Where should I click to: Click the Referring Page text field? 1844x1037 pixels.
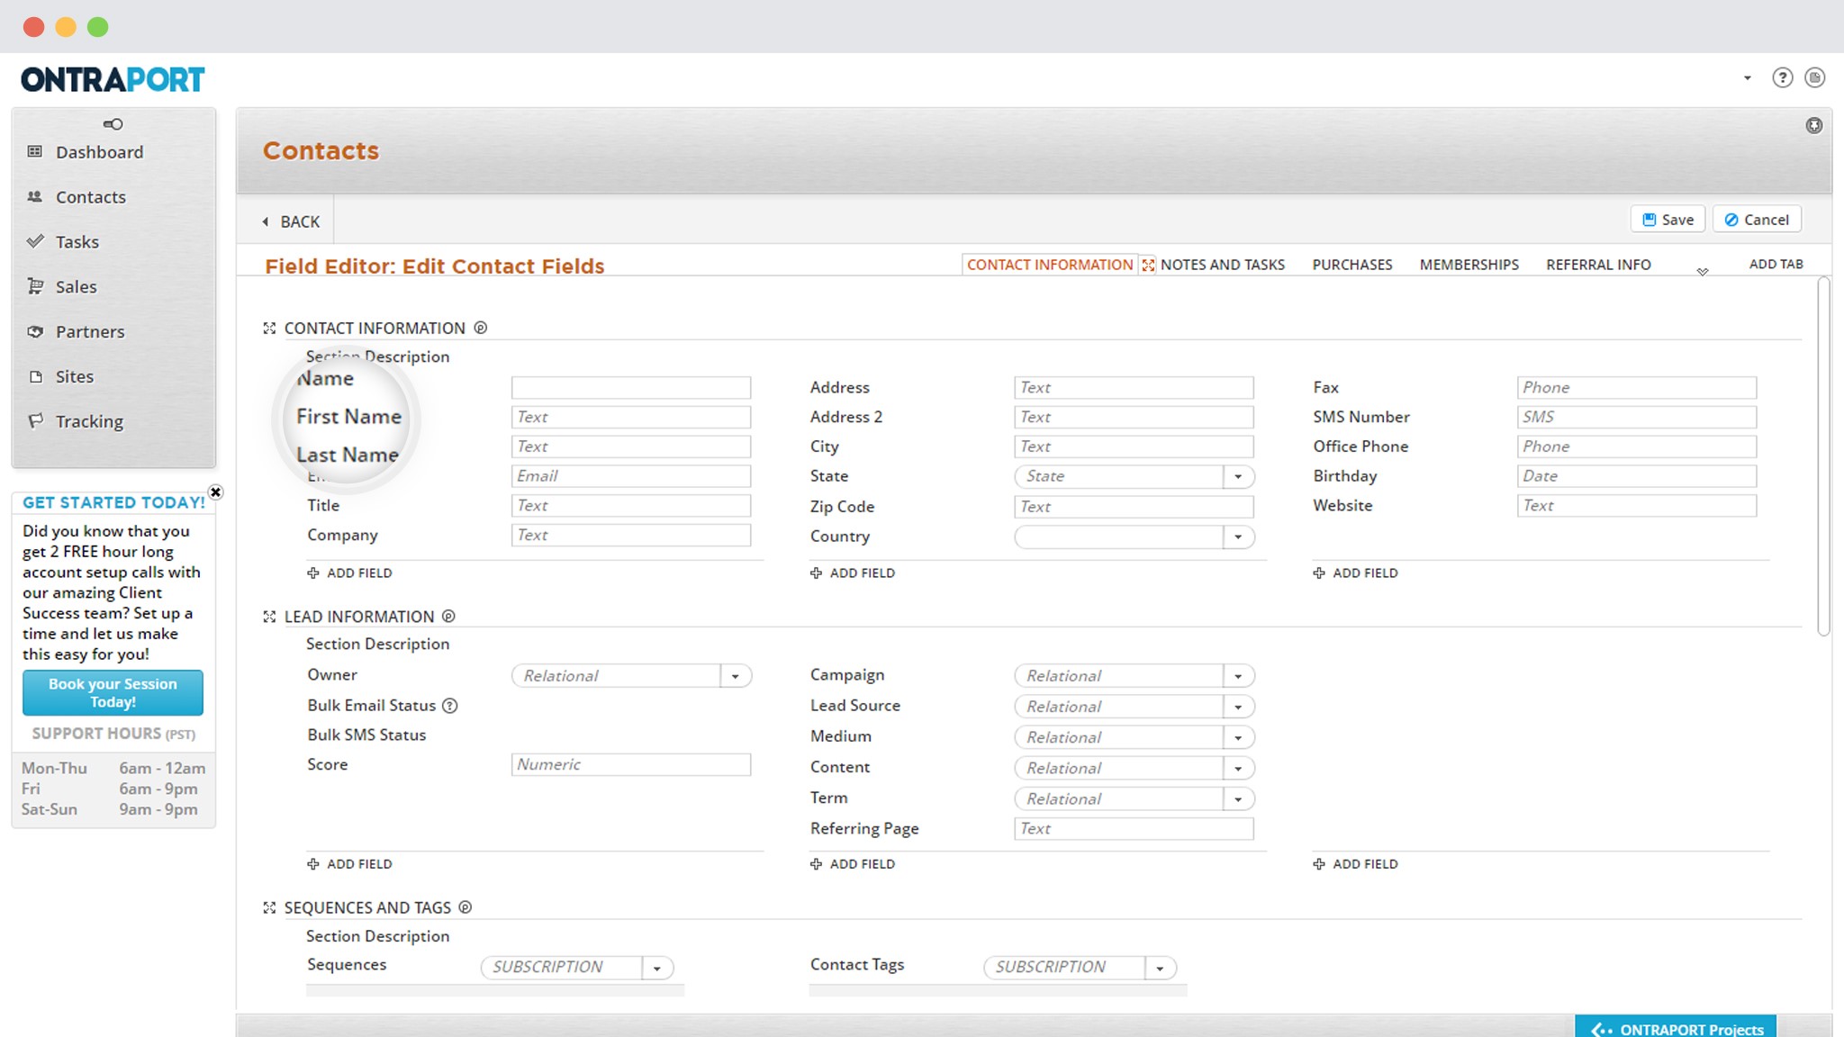[x=1134, y=829]
